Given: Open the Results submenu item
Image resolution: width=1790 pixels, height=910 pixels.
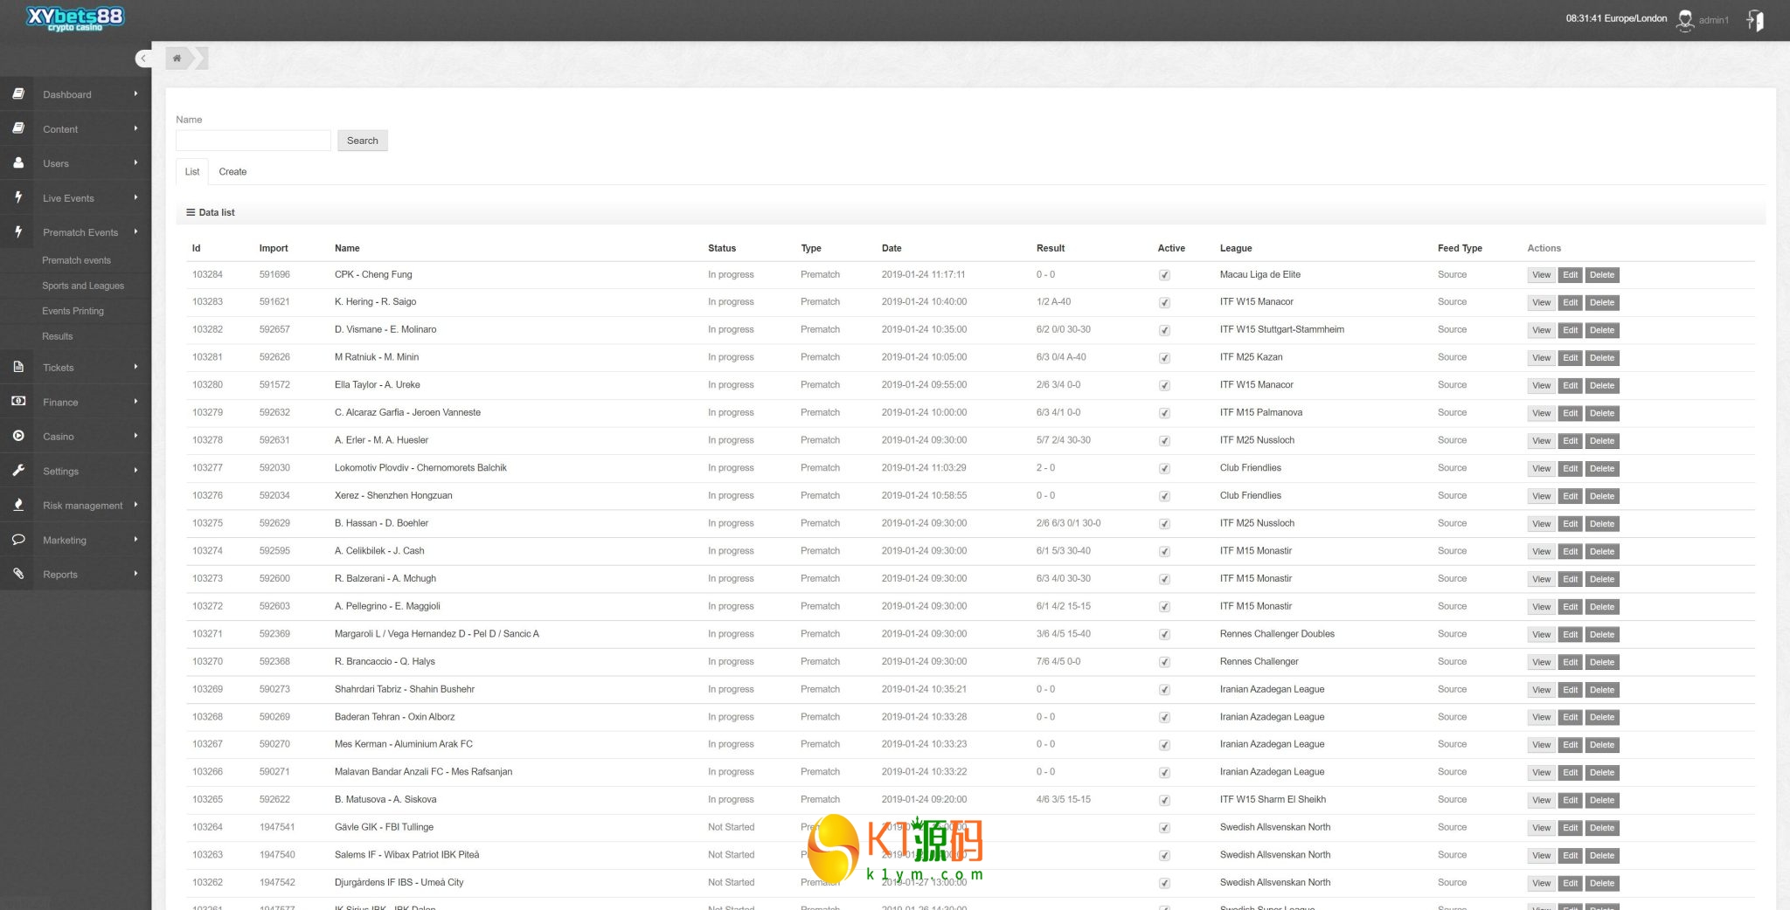Looking at the screenshot, I should pos(58,336).
